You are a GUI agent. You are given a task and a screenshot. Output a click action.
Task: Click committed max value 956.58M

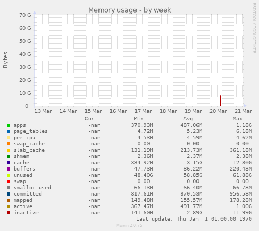coord(241,194)
